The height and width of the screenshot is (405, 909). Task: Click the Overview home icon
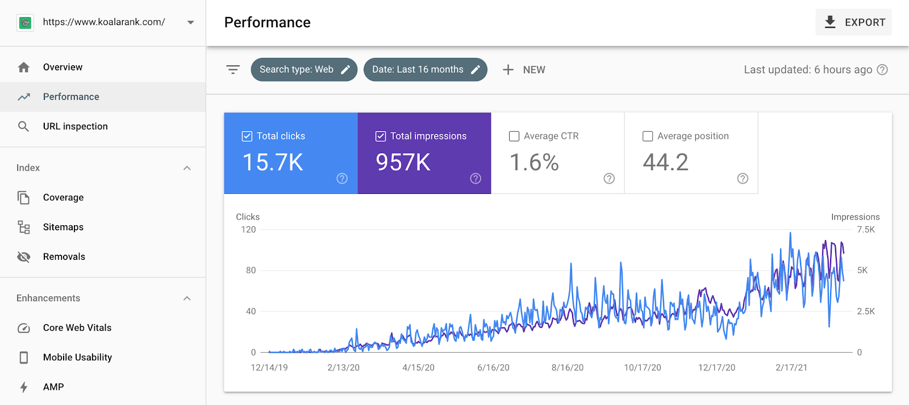pos(23,67)
